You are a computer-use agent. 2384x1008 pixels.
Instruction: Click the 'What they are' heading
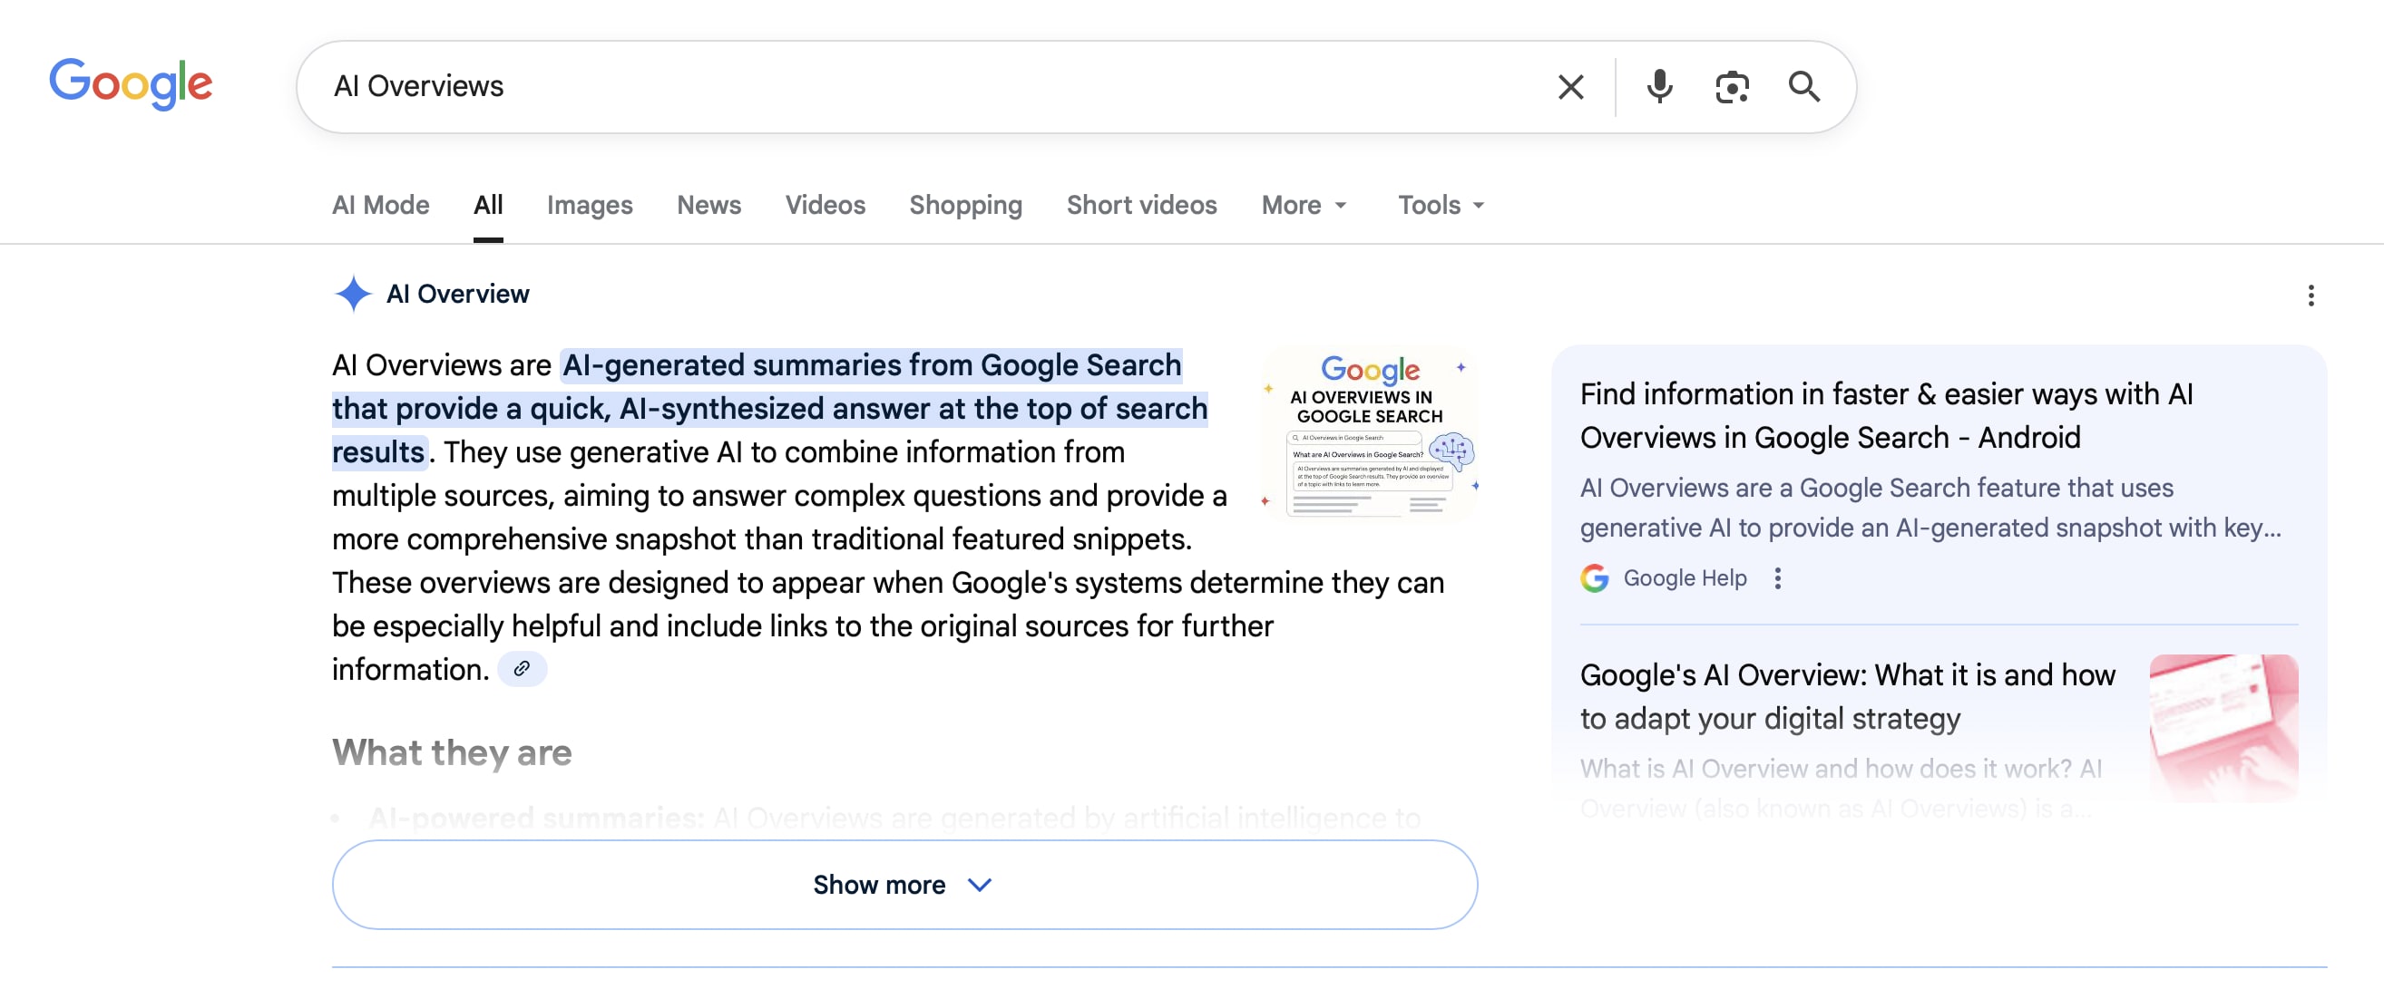(x=452, y=752)
